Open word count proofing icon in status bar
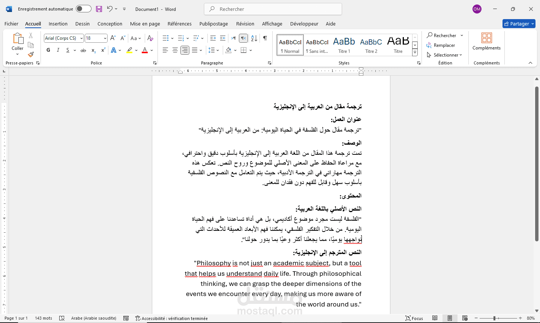This screenshot has height=323, width=540. (x=62, y=319)
